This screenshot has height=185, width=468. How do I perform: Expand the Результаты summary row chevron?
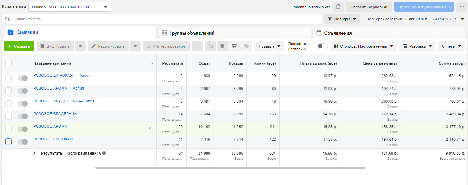[34, 153]
